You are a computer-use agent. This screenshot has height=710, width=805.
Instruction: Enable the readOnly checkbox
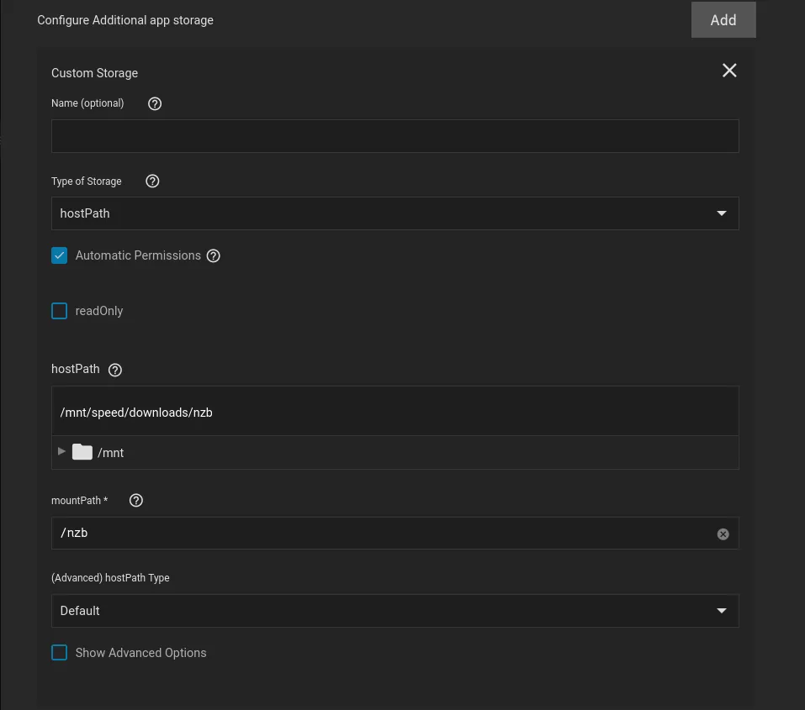59,311
